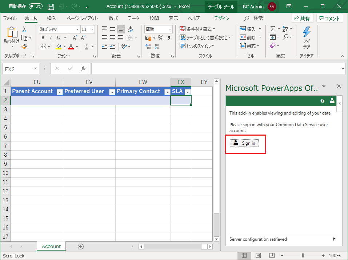This screenshot has height=260, width=348.
Task: Click the Insert Function fx icon
Action: click(x=83, y=68)
